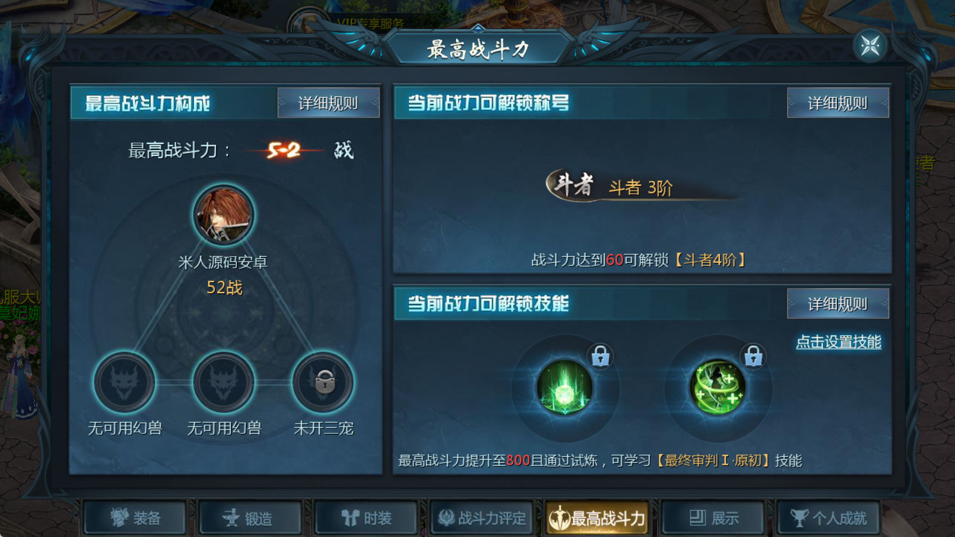Click lock icon above the orb skill
955x537 pixels.
(x=600, y=356)
